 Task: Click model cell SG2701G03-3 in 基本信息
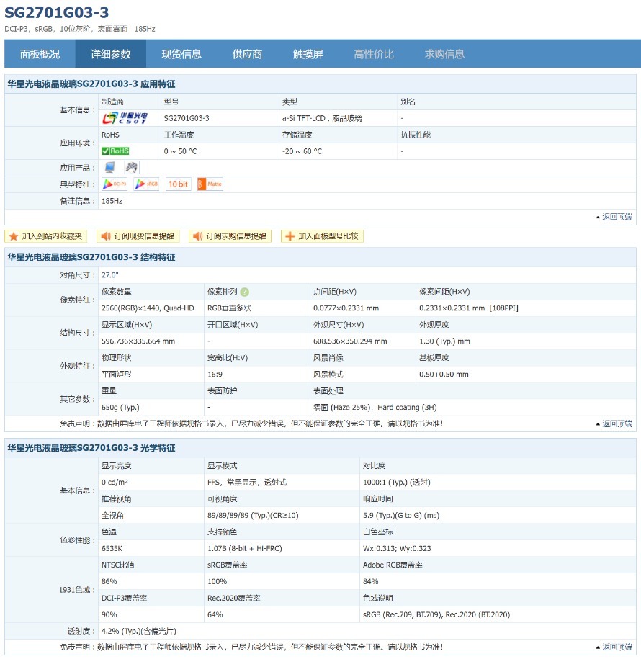coord(187,118)
